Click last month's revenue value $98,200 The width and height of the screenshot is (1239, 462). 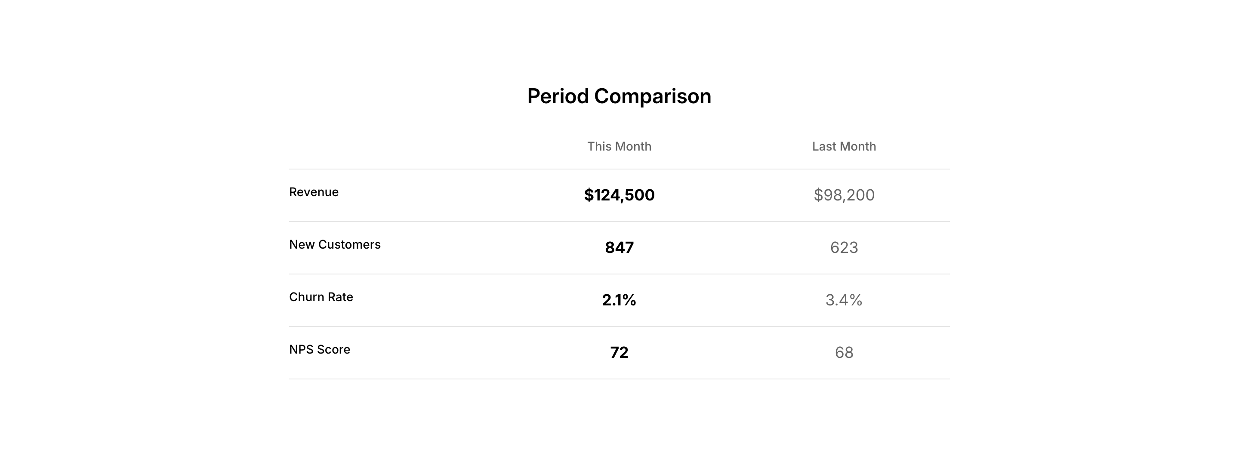[844, 195]
